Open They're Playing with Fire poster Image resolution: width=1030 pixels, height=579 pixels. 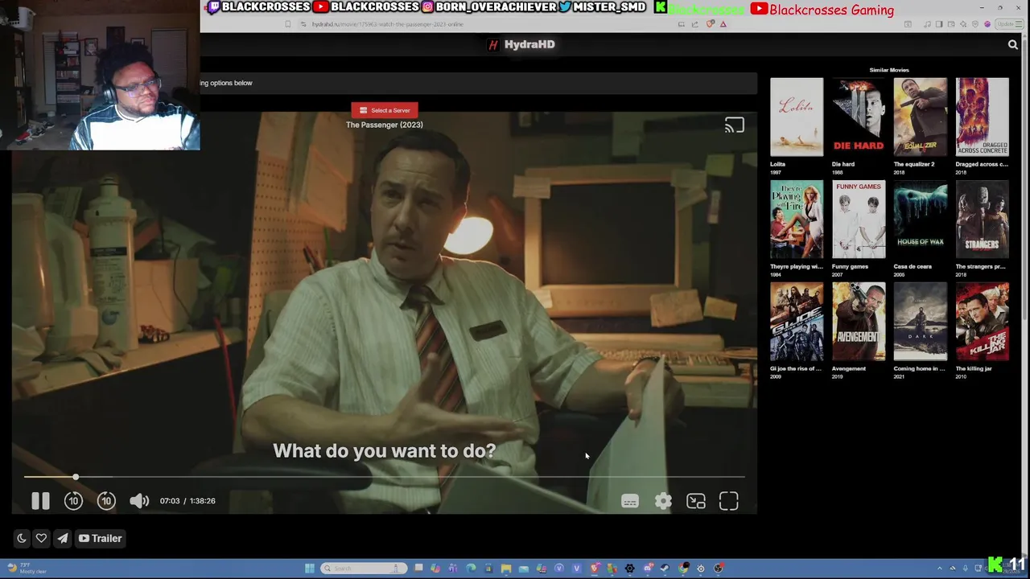tap(797, 220)
